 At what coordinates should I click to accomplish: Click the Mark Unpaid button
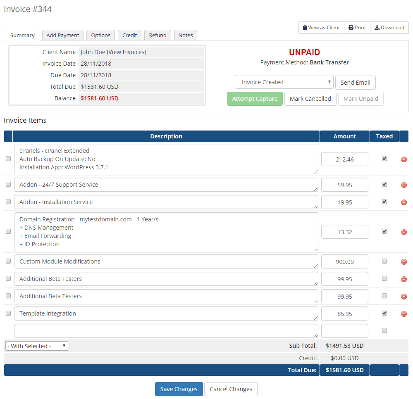tap(360, 99)
